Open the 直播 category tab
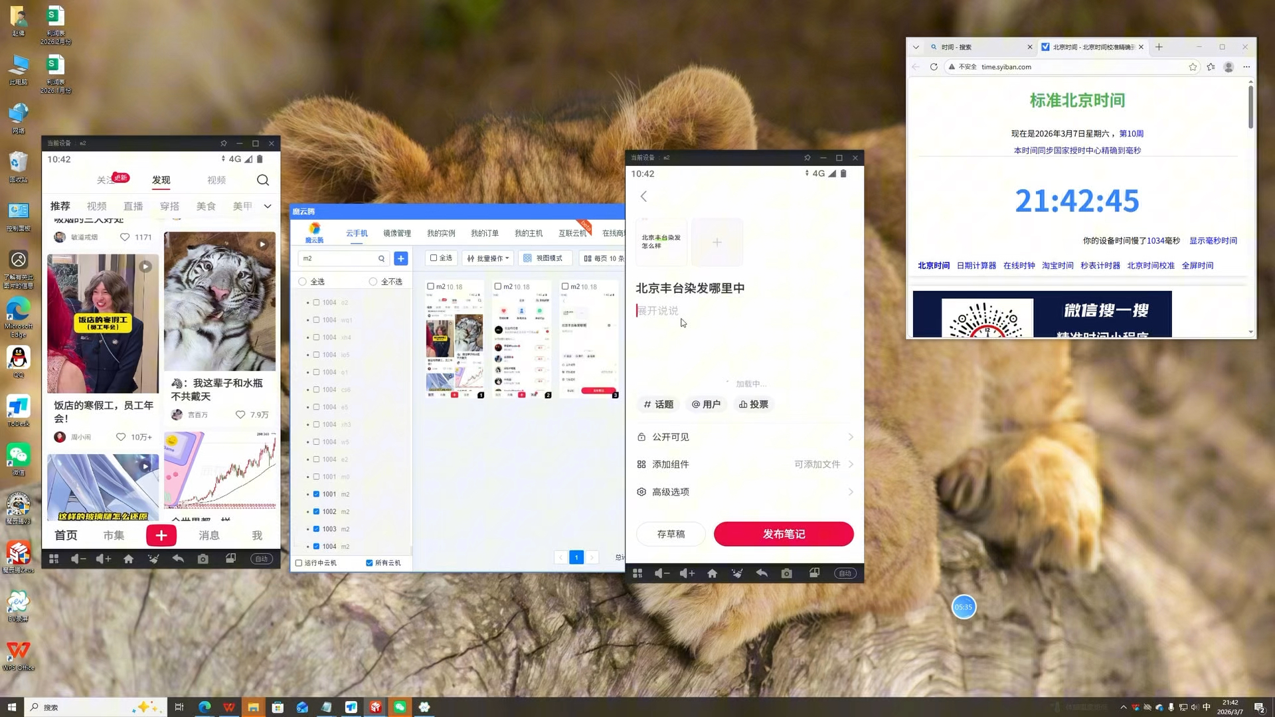Screen dimensions: 1275x717 coord(133,206)
